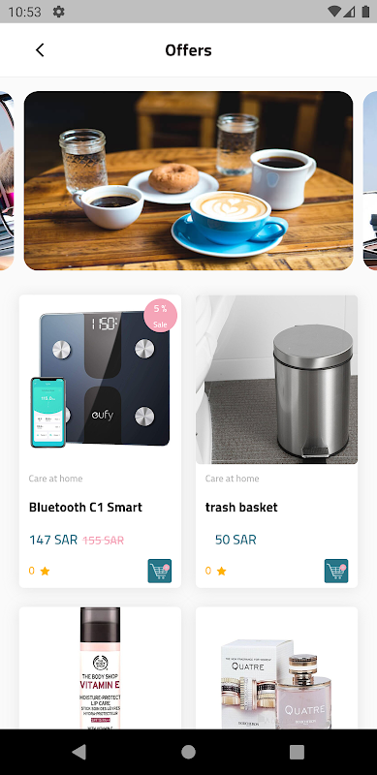
Task: Show next banner on right edge
Action: point(370,180)
